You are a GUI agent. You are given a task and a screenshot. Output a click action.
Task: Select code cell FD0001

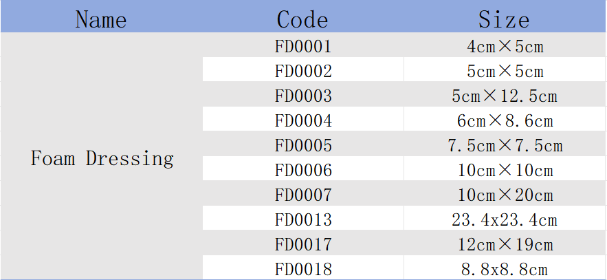pos(303,45)
